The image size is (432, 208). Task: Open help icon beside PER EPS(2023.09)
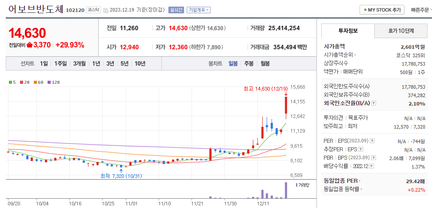tap(372, 141)
